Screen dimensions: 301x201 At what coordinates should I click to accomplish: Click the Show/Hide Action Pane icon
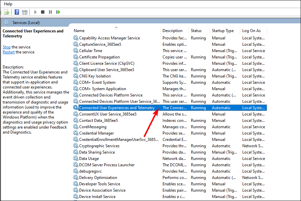(x=24, y=12)
